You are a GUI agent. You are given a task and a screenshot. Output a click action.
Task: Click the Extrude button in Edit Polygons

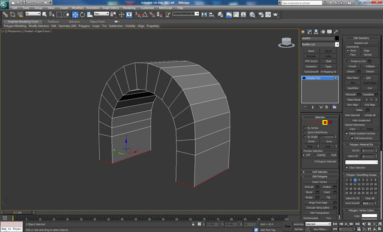click(x=309, y=187)
